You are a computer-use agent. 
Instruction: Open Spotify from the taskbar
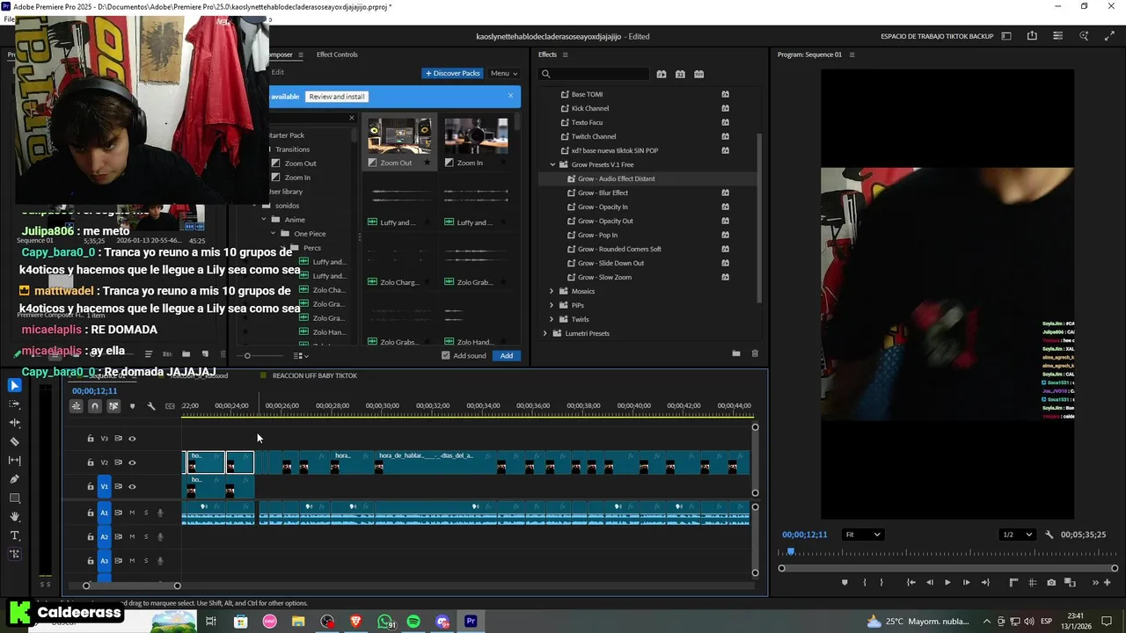click(413, 622)
